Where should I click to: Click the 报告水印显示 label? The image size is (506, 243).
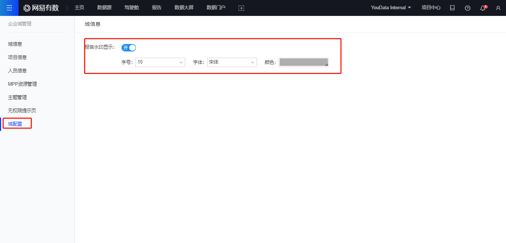tap(100, 47)
